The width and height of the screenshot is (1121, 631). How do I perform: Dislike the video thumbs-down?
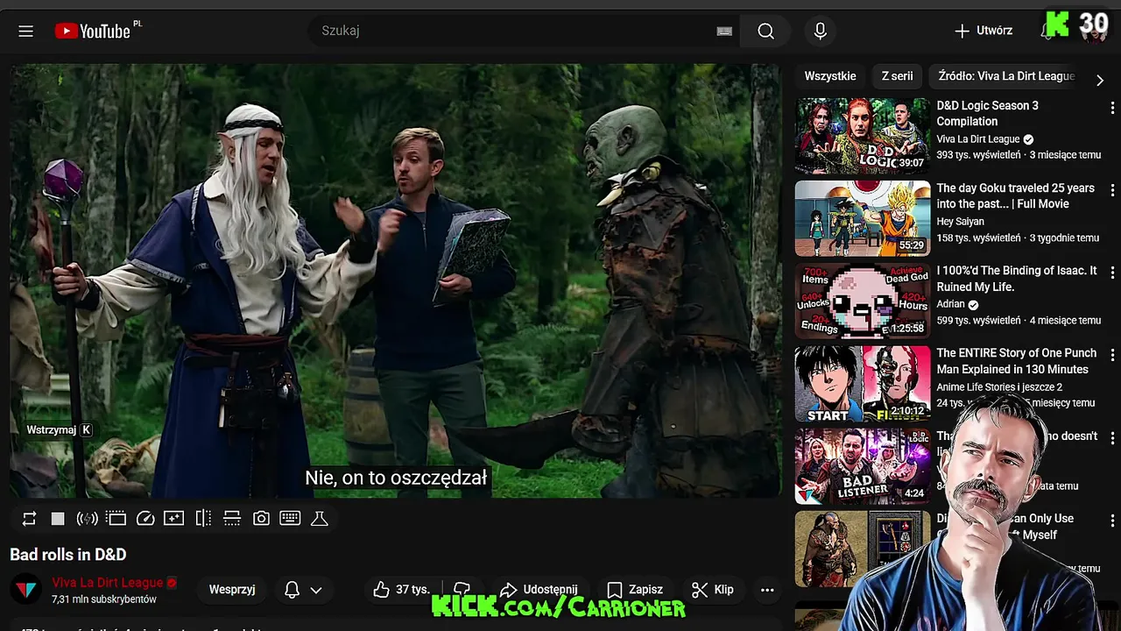[462, 590]
